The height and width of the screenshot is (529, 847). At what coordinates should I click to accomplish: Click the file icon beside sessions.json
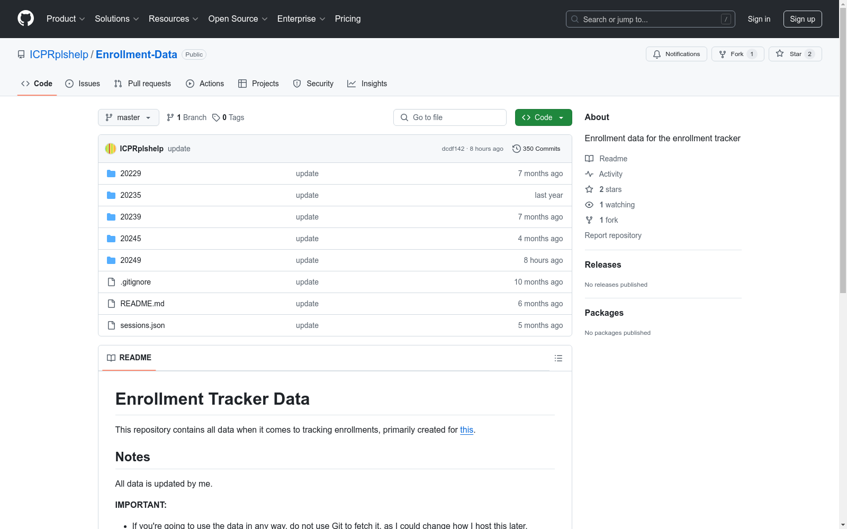(111, 325)
